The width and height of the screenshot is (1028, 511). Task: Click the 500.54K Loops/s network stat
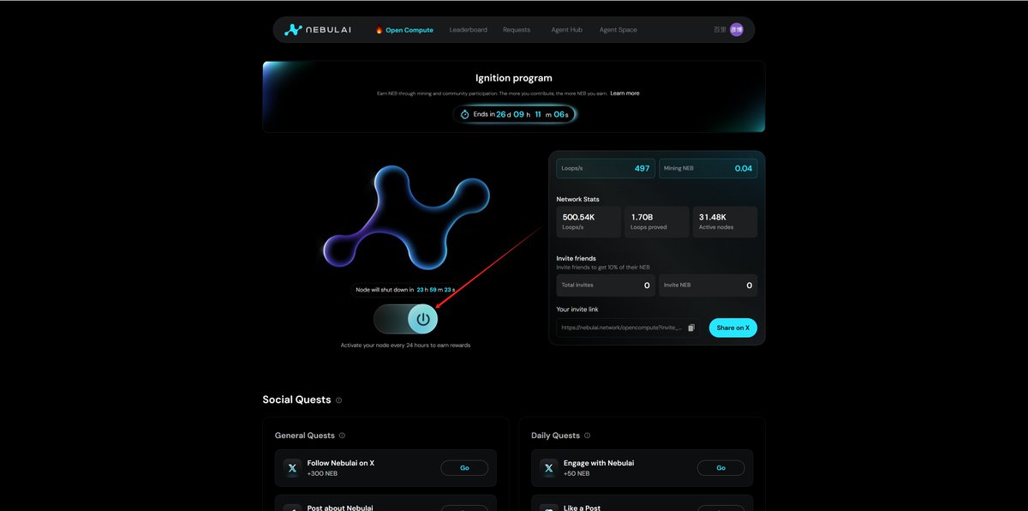pyautogui.click(x=589, y=222)
